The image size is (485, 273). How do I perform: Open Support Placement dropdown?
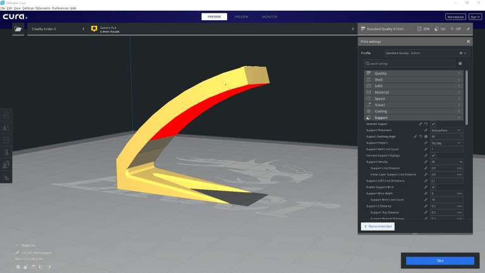point(446,131)
